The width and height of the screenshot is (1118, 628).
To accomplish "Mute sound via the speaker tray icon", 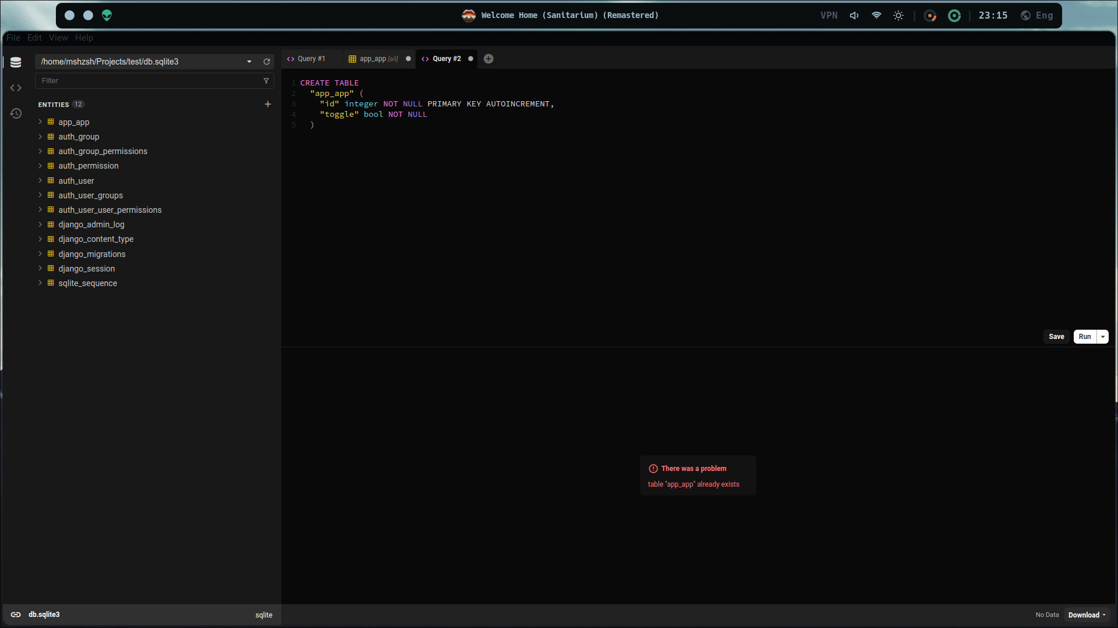I will pos(853,15).
